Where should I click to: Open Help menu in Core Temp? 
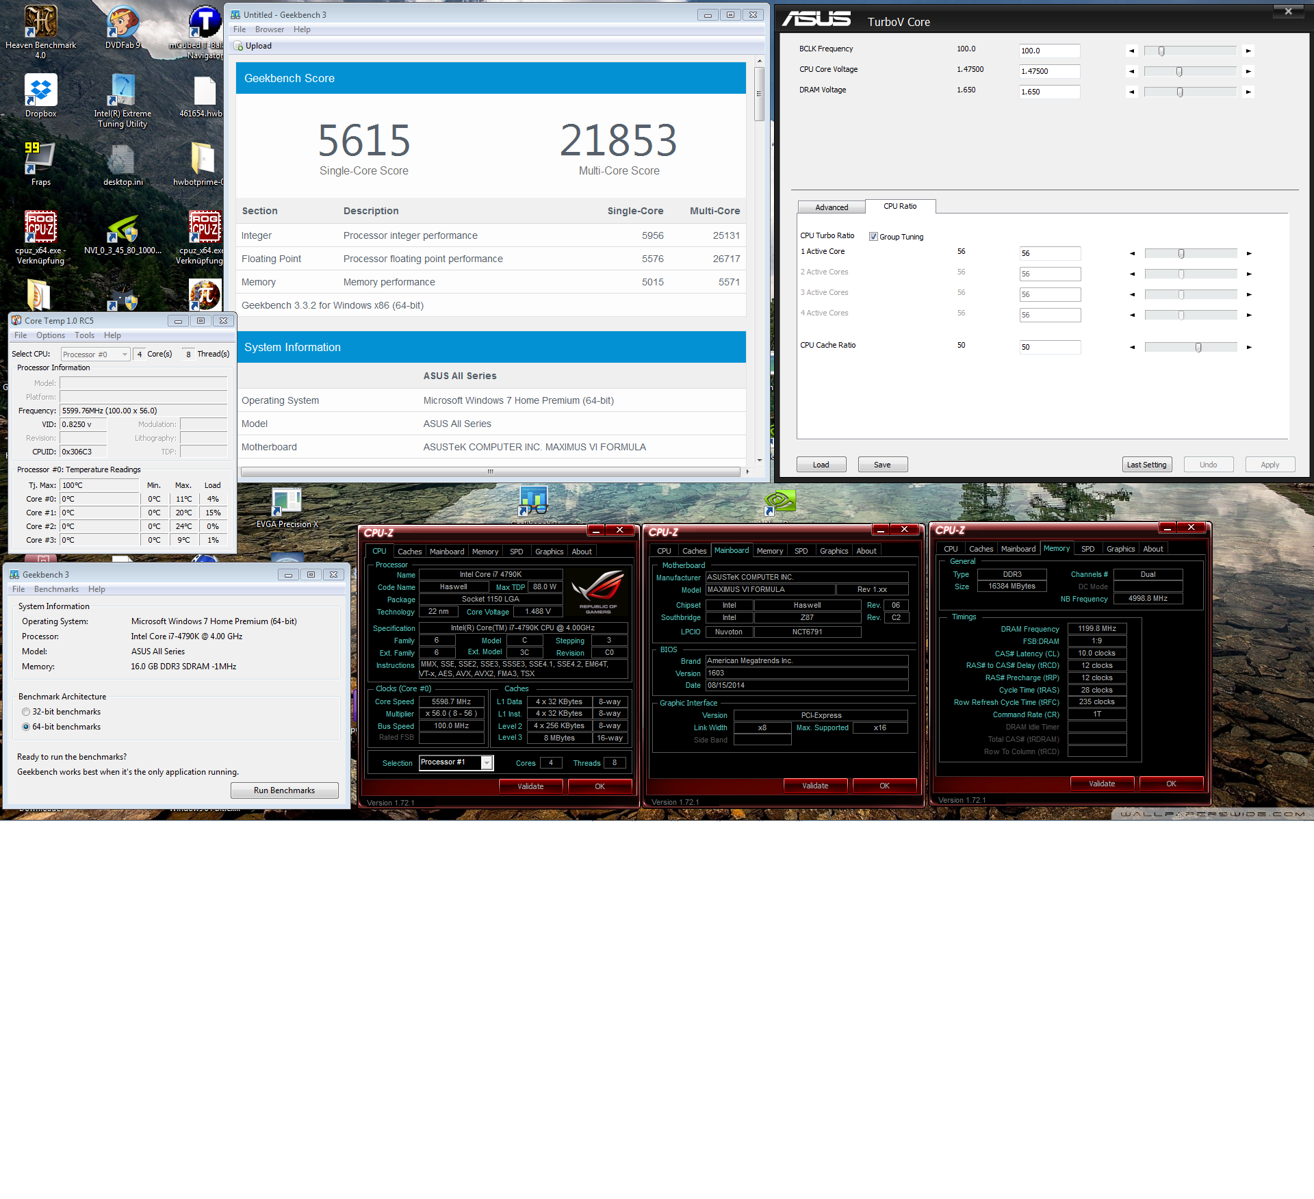click(112, 335)
